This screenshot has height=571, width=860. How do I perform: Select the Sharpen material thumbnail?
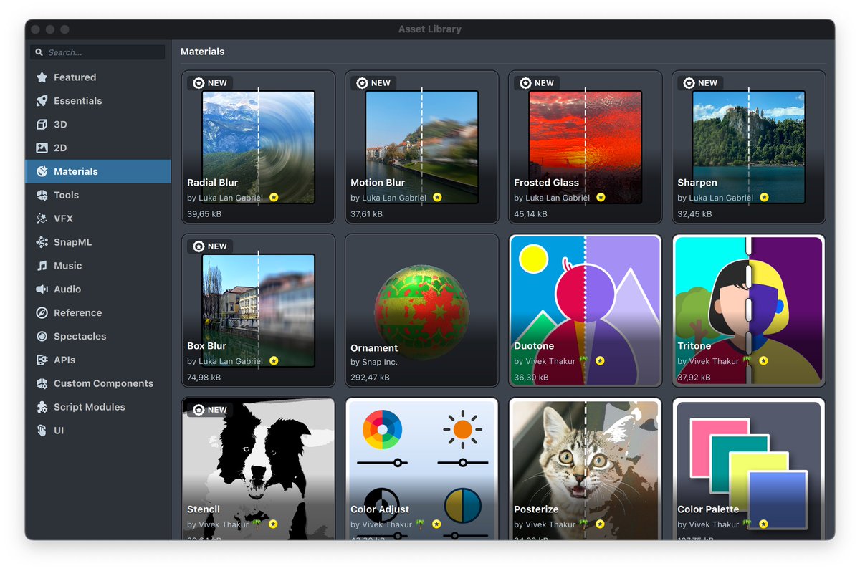[748, 147]
